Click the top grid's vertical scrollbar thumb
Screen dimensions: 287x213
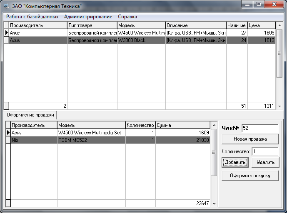pyautogui.click(x=279, y=53)
